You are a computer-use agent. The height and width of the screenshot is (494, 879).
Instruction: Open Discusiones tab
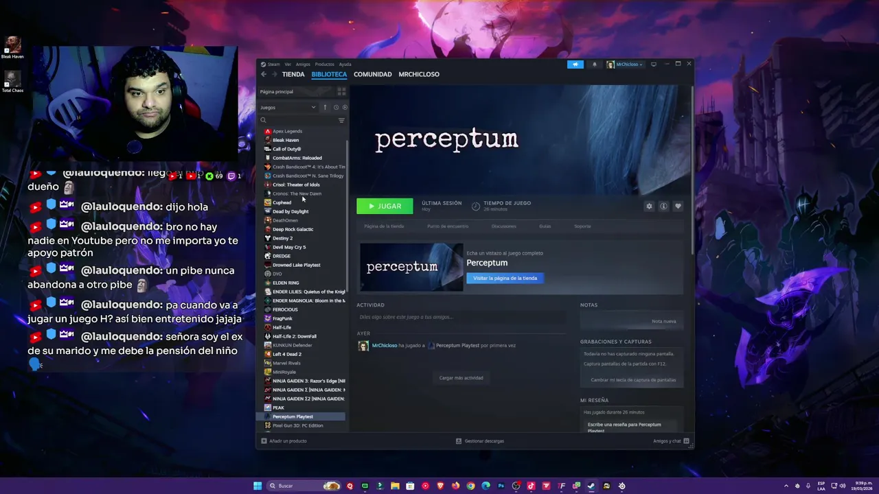[x=503, y=226]
